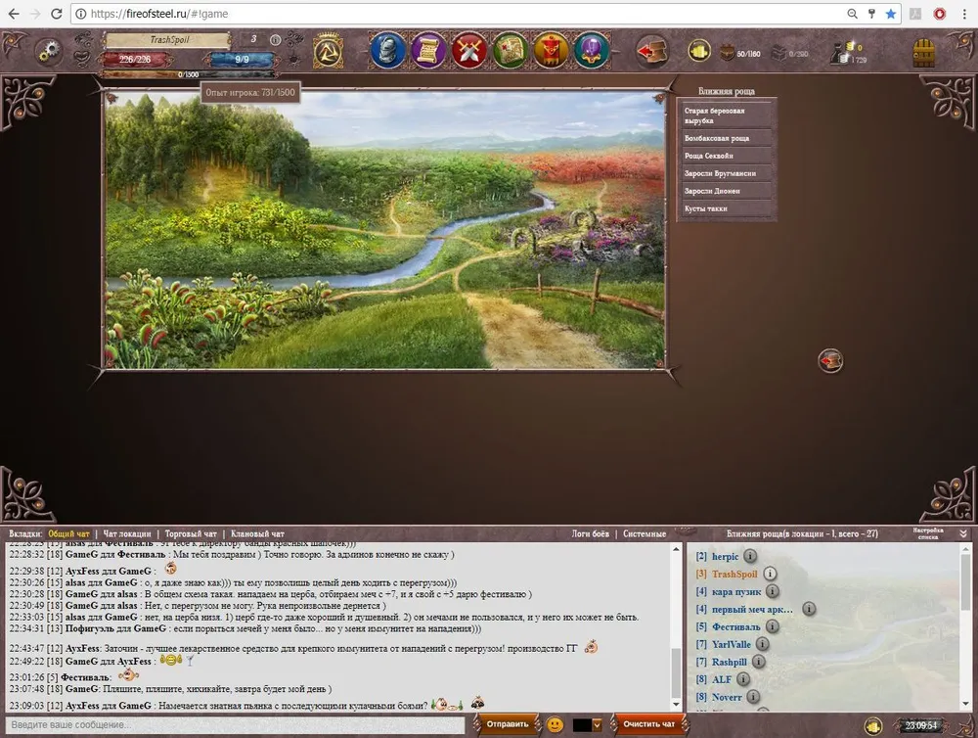
Task: Open the world map icon
Action: pyautogui.click(x=511, y=50)
